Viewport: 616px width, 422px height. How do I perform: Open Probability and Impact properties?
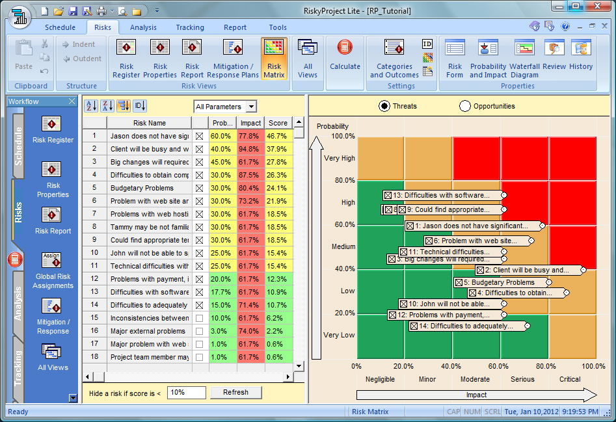pos(488,59)
